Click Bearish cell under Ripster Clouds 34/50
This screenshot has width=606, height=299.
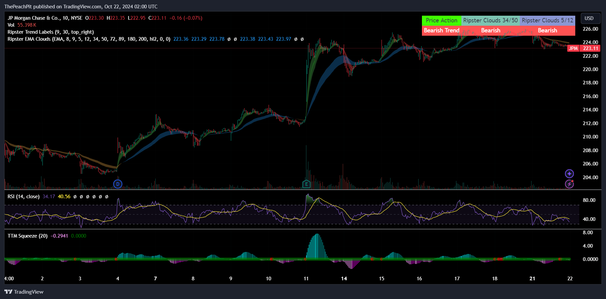coord(490,30)
